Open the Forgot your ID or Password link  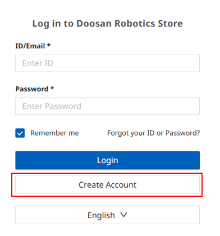point(154,133)
